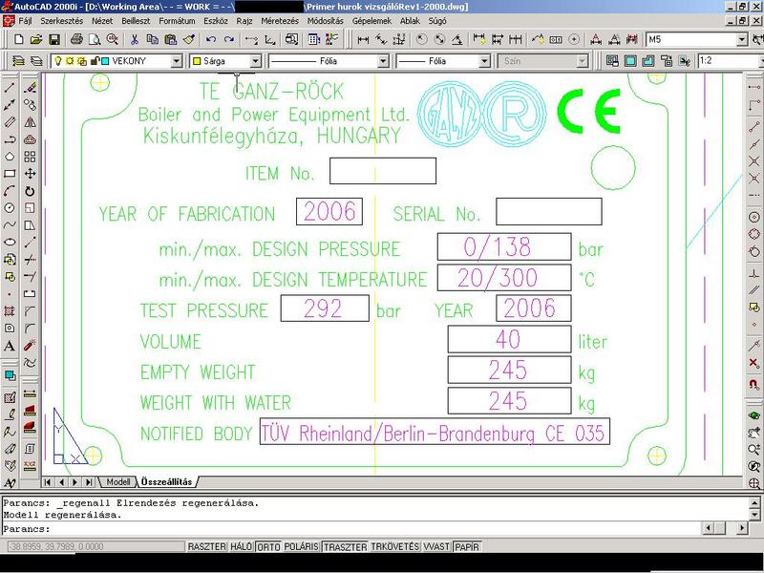Click the command line Parancs input
The width and height of the screenshot is (764, 573).
tap(351, 529)
